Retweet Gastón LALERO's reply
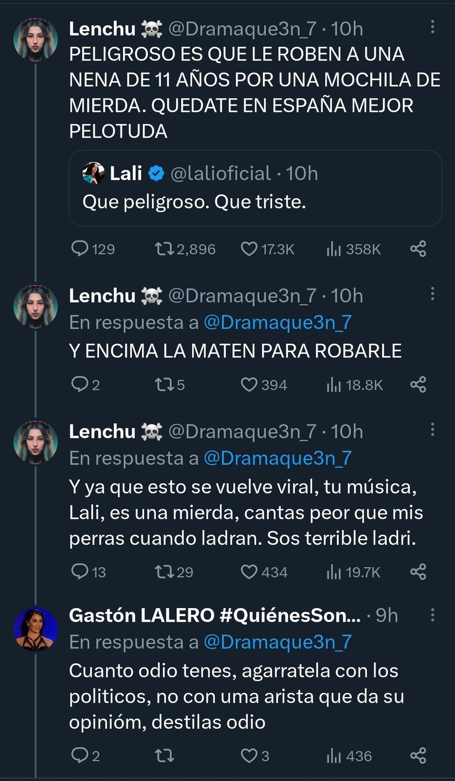Image resolution: width=455 pixels, height=781 pixels. point(164,755)
